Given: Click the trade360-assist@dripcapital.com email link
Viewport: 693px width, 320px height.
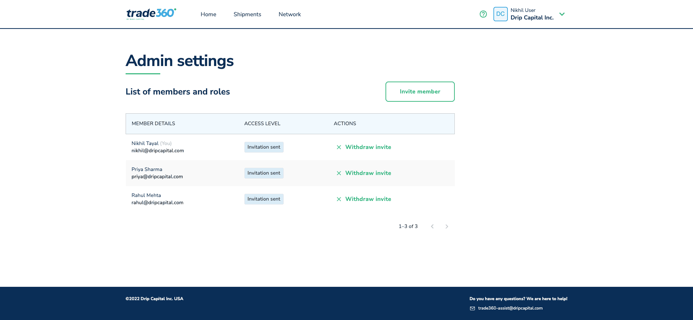Looking at the screenshot, I should pyautogui.click(x=510, y=308).
